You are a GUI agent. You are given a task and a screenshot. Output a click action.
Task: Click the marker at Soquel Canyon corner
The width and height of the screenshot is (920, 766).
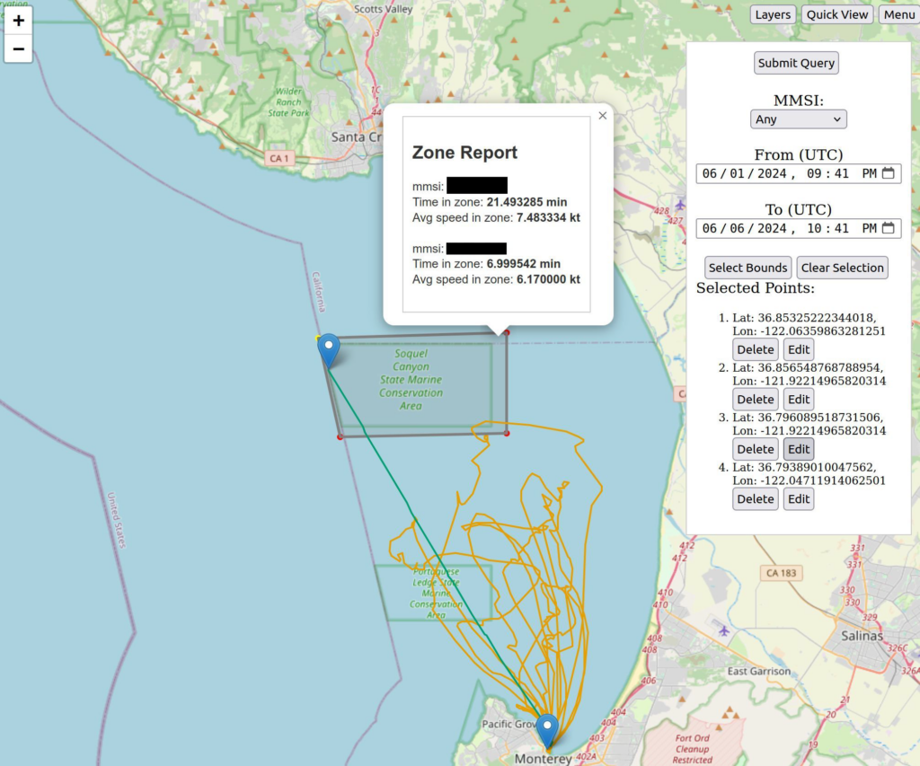pos(330,349)
